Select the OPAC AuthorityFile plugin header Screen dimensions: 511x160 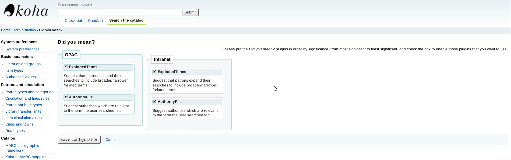coord(100,97)
